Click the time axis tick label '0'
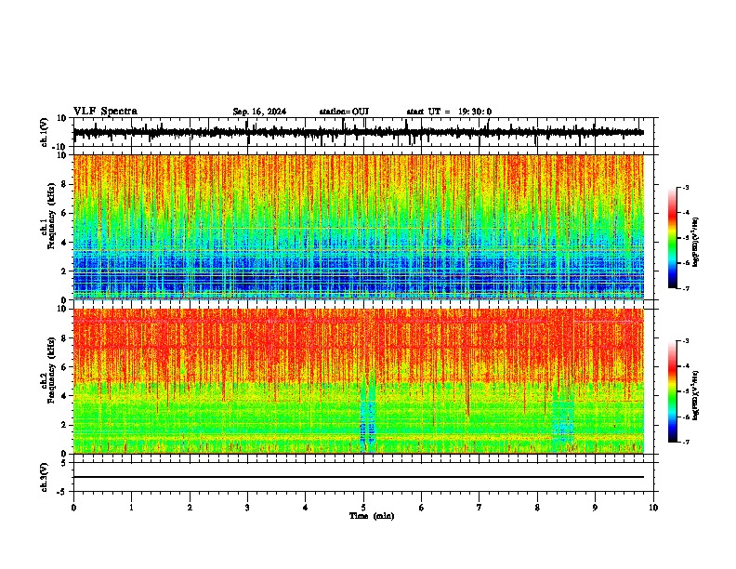Image resolution: width=736 pixels, height=569 pixels. (x=73, y=508)
